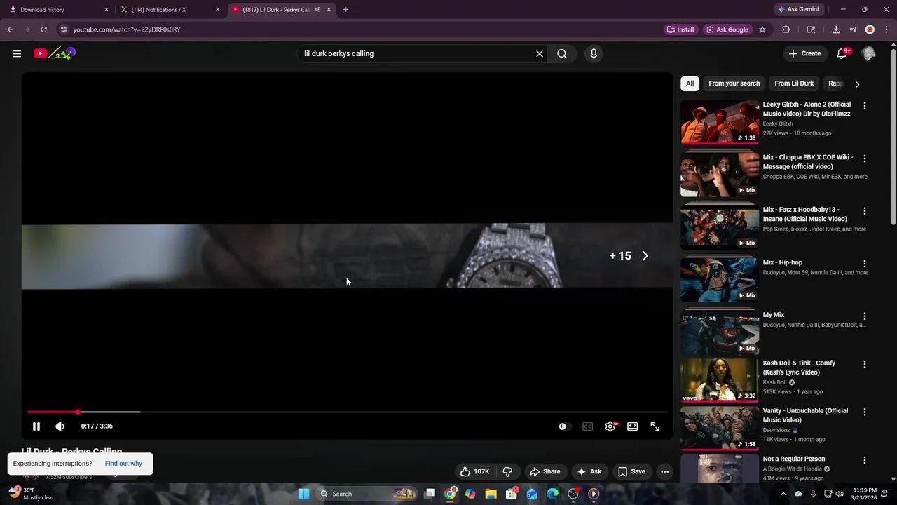897x505 pixels.
Task: Click Ask Google in address bar
Action: pos(727,29)
